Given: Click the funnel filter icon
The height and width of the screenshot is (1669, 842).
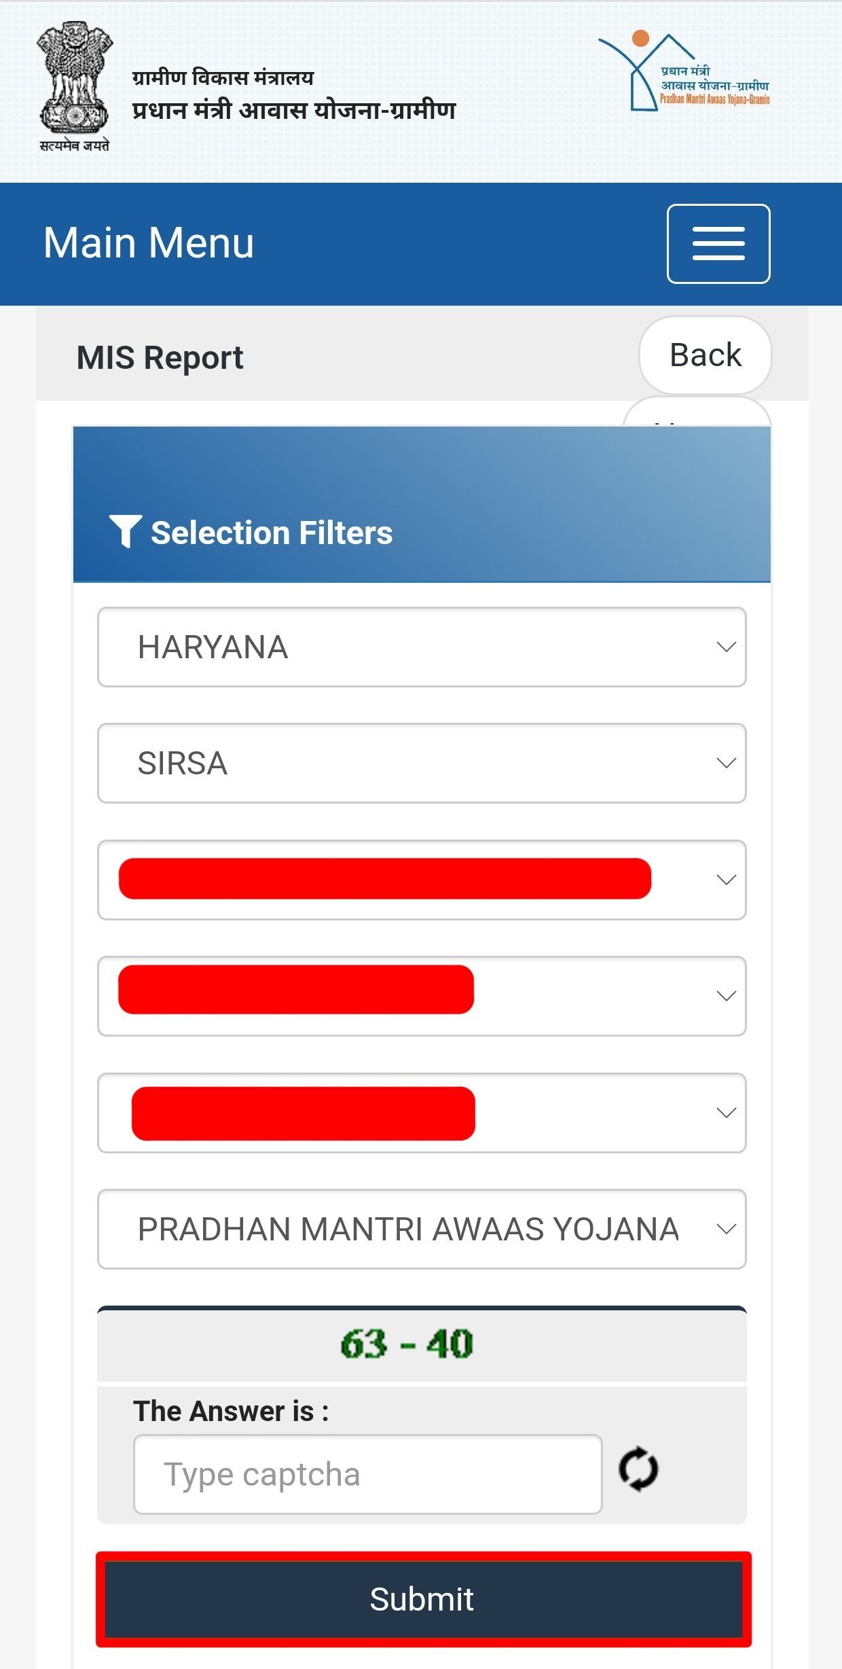Looking at the screenshot, I should click(x=125, y=531).
